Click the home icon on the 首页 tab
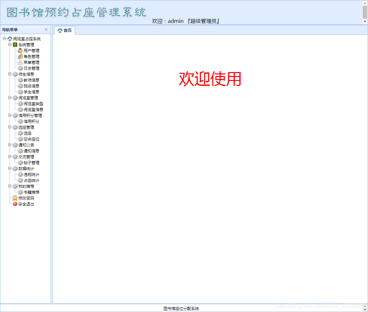This screenshot has width=368, height=312. click(60, 30)
